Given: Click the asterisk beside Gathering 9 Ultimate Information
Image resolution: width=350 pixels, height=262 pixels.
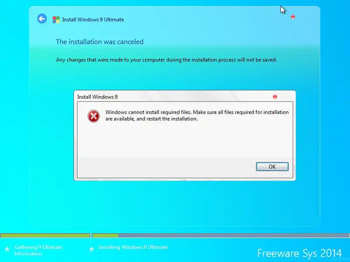Looking at the screenshot, I should (x=7, y=249).
